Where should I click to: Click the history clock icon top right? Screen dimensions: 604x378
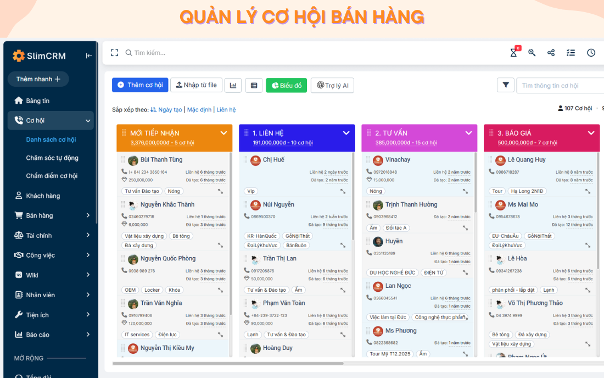click(x=591, y=53)
